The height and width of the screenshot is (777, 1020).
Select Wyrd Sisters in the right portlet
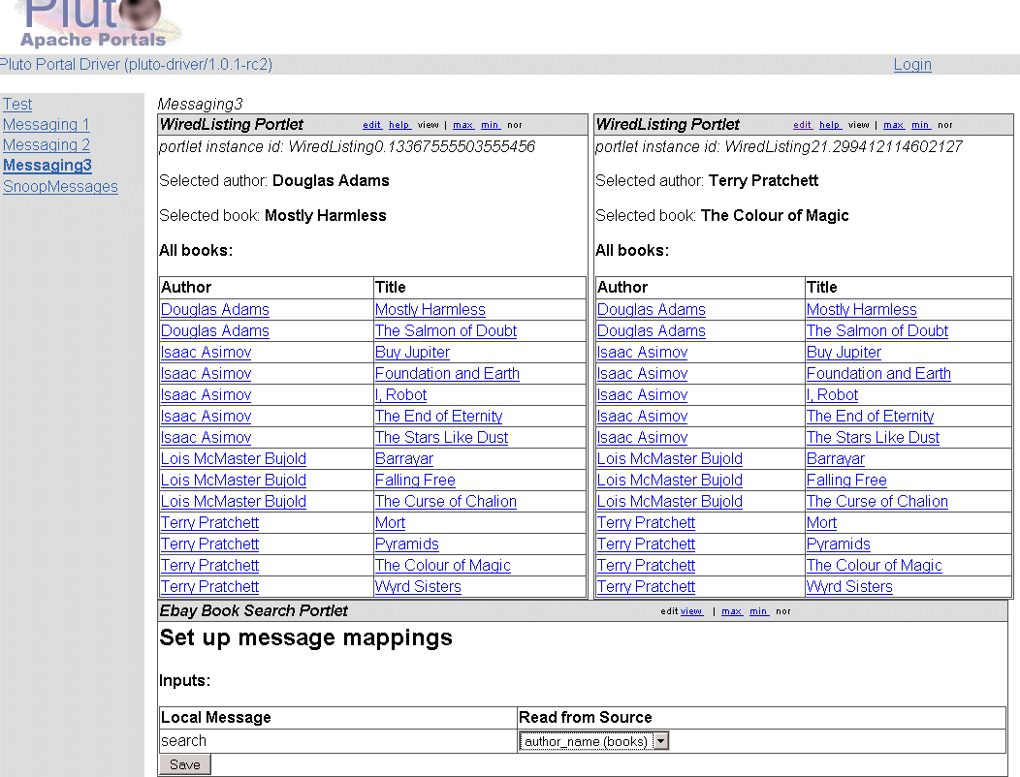coord(849,587)
